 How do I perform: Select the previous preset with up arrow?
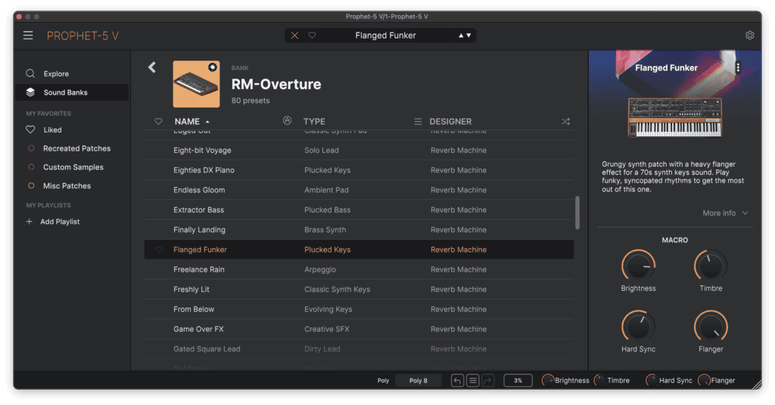click(x=461, y=36)
